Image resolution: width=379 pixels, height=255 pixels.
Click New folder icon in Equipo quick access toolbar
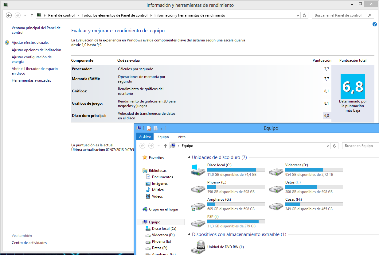(x=155, y=128)
